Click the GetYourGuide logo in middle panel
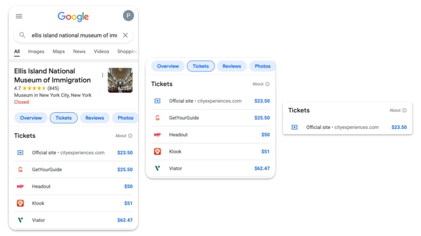This screenshot has width=421, height=236. pos(157,117)
